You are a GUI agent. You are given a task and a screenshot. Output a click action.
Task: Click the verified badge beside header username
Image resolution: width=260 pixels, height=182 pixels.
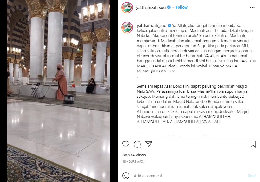[x=169, y=7]
